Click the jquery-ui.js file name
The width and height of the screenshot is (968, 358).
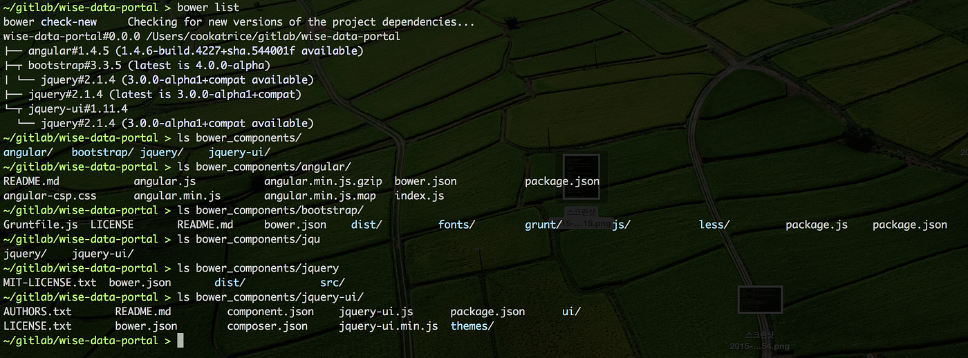coord(376,312)
